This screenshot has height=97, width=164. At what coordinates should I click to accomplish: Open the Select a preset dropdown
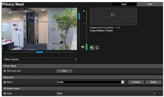pos(40,59)
